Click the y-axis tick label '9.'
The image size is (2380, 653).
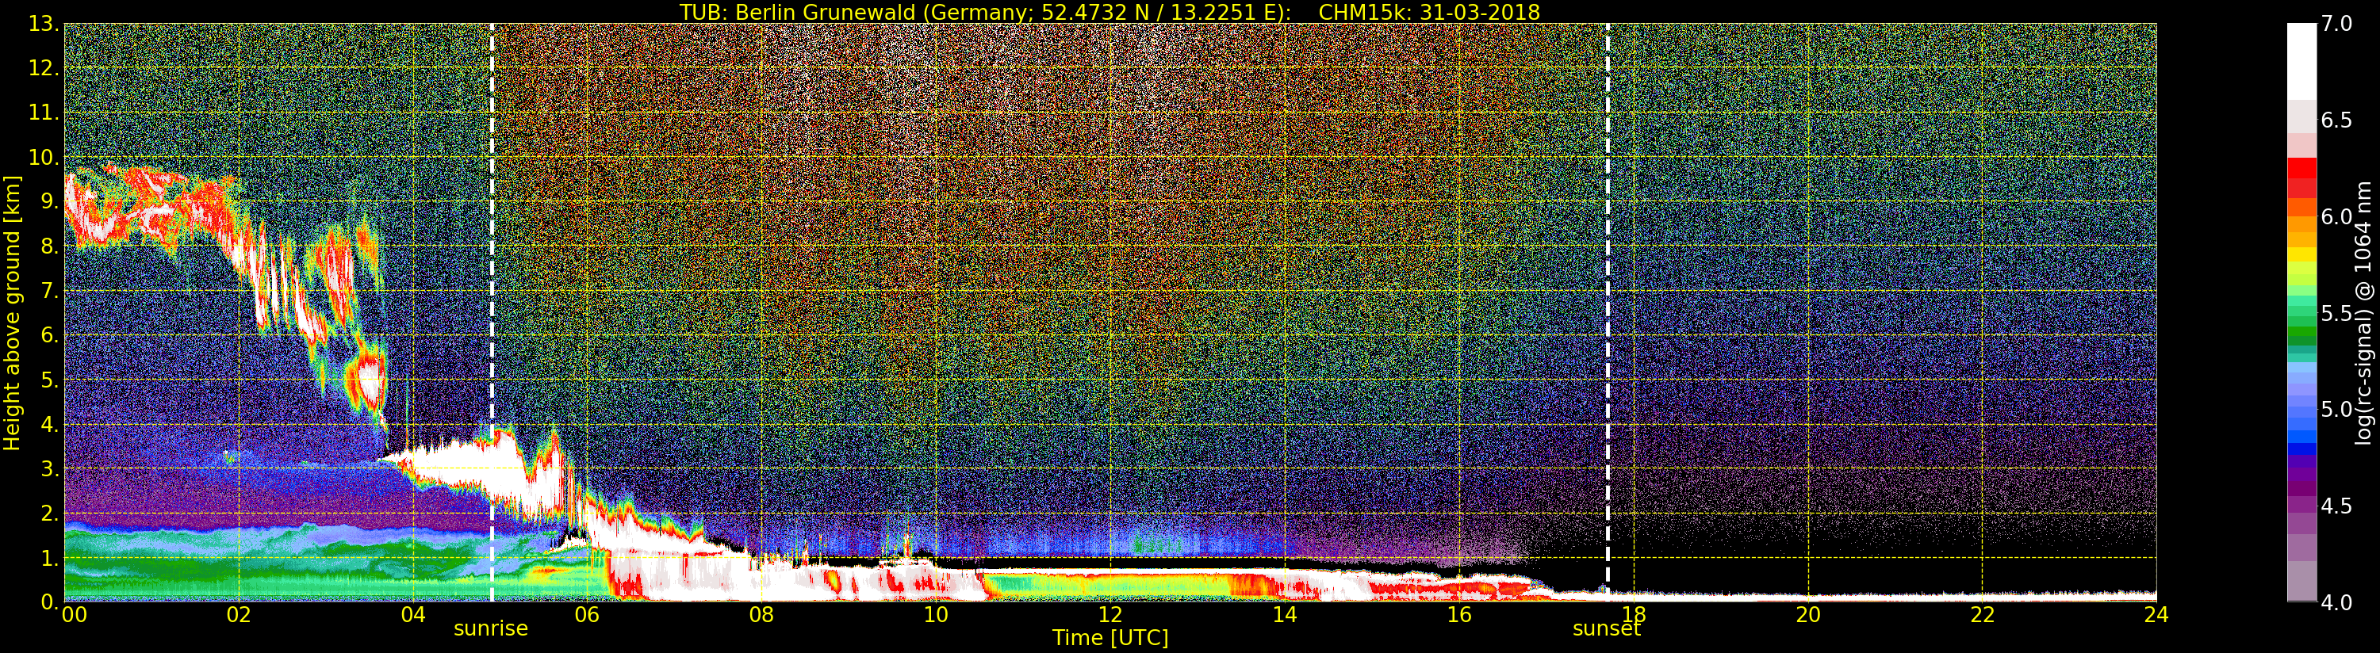pos(49,201)
